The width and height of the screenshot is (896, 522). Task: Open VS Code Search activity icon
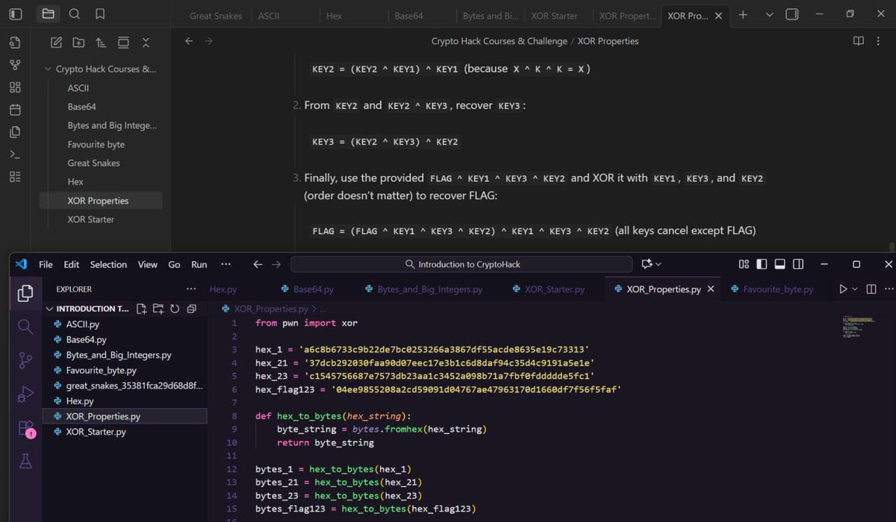point(25,327)
